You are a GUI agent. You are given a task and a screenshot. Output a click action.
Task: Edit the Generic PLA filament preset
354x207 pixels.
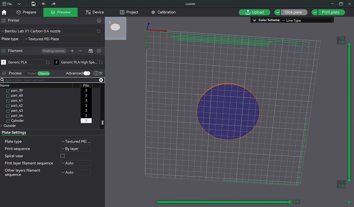(48, 62)
